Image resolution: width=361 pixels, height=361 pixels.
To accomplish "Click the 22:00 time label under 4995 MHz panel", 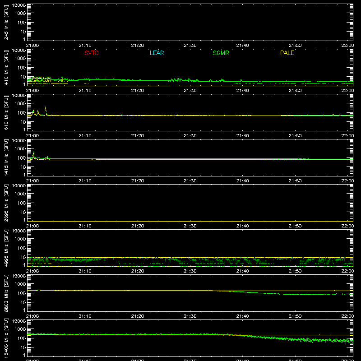I will (347, 271).
